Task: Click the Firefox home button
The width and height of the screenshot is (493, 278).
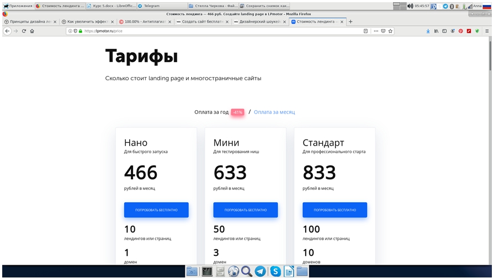Action: click(32, 32)
